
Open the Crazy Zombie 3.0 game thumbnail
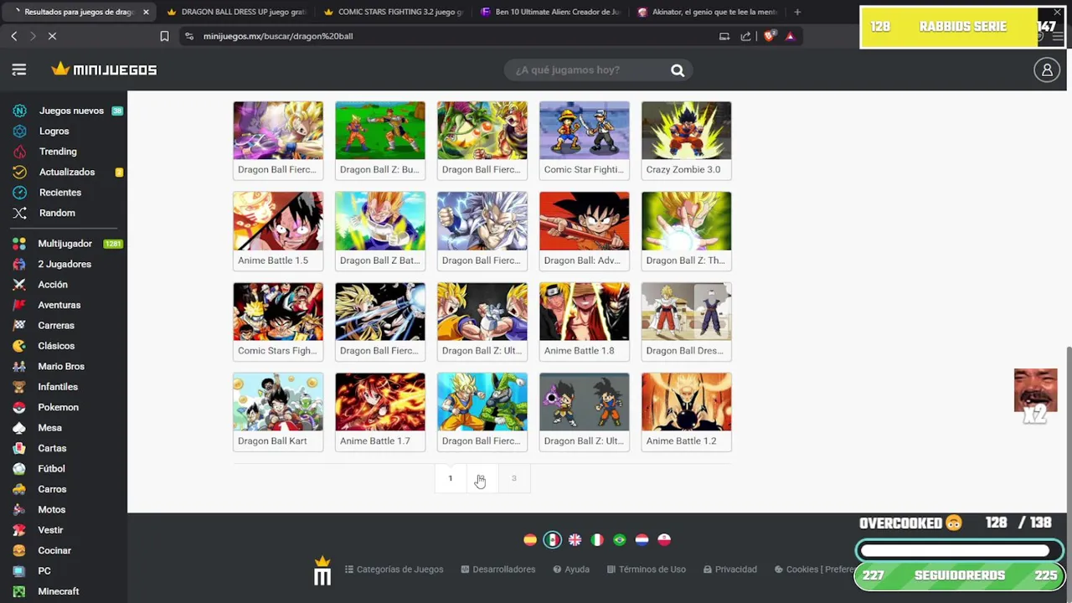tap(686, 140)
